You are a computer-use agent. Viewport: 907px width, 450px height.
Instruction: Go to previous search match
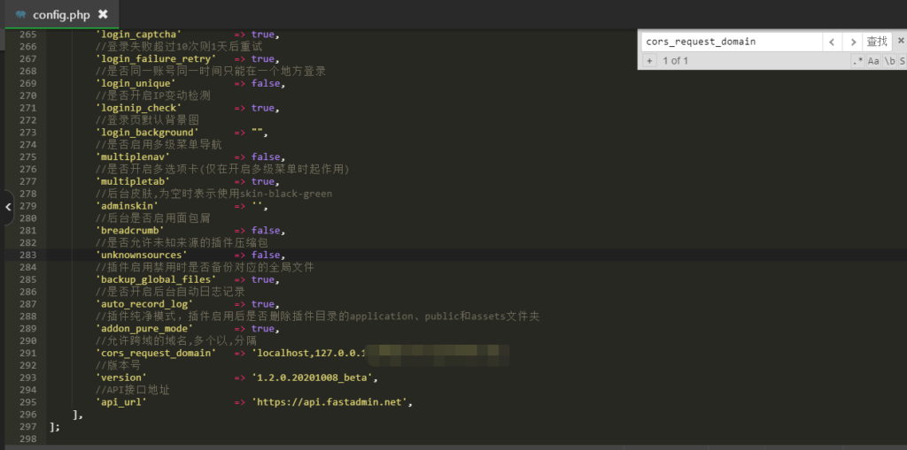tap(831, 42)
